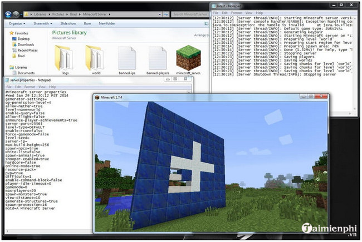Select Libraries in the navigation pane
This screenshot has width=362, height=242.
point(18,67)
